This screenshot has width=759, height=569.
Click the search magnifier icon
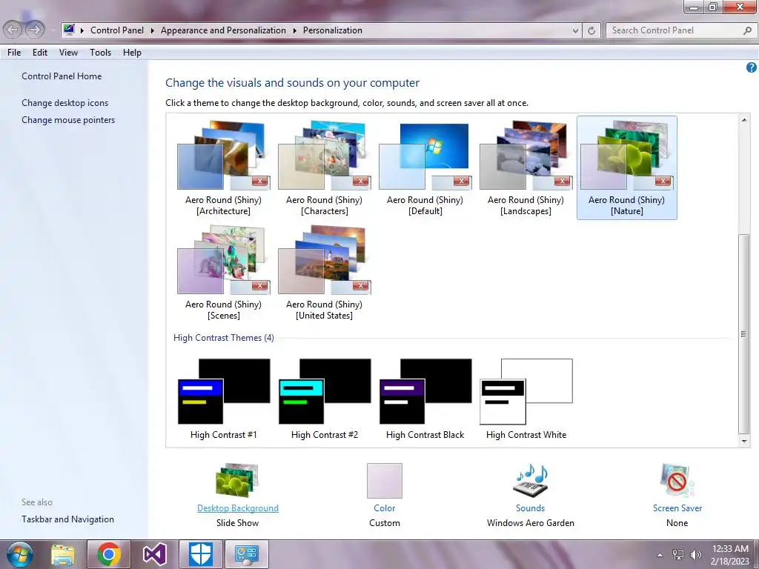[747, 30]
